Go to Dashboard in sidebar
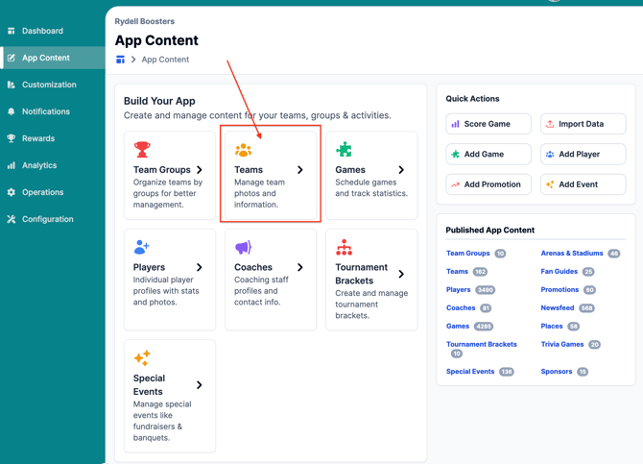The image size is (643, 464). 53,31
